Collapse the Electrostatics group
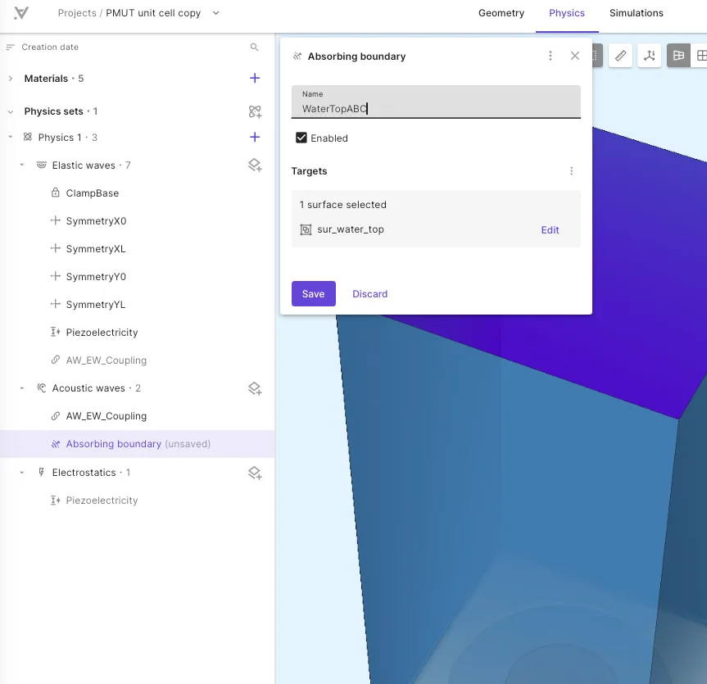Viewport: 707px width, 684px height. [x=21, y=473]
